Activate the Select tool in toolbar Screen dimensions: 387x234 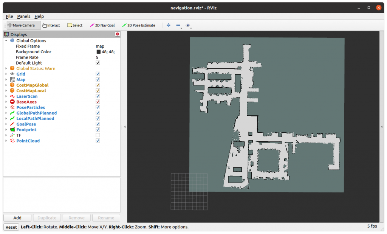pyautogui.click(x=75, y=25)
